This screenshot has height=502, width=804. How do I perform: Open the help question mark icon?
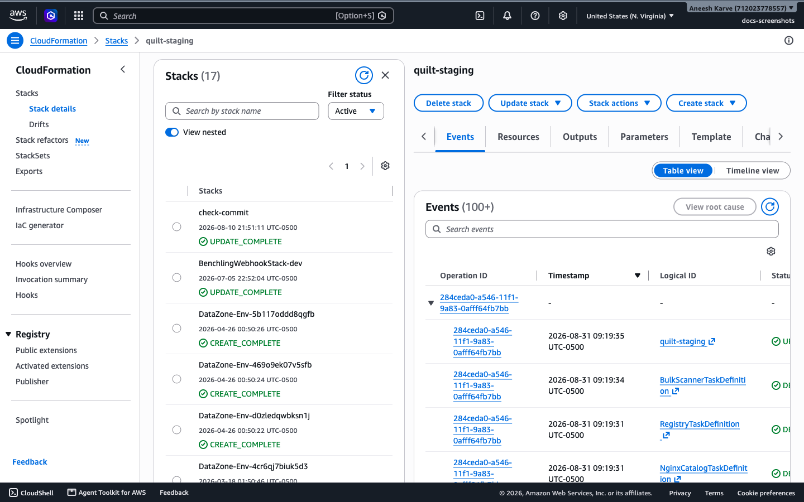[535, 16]
